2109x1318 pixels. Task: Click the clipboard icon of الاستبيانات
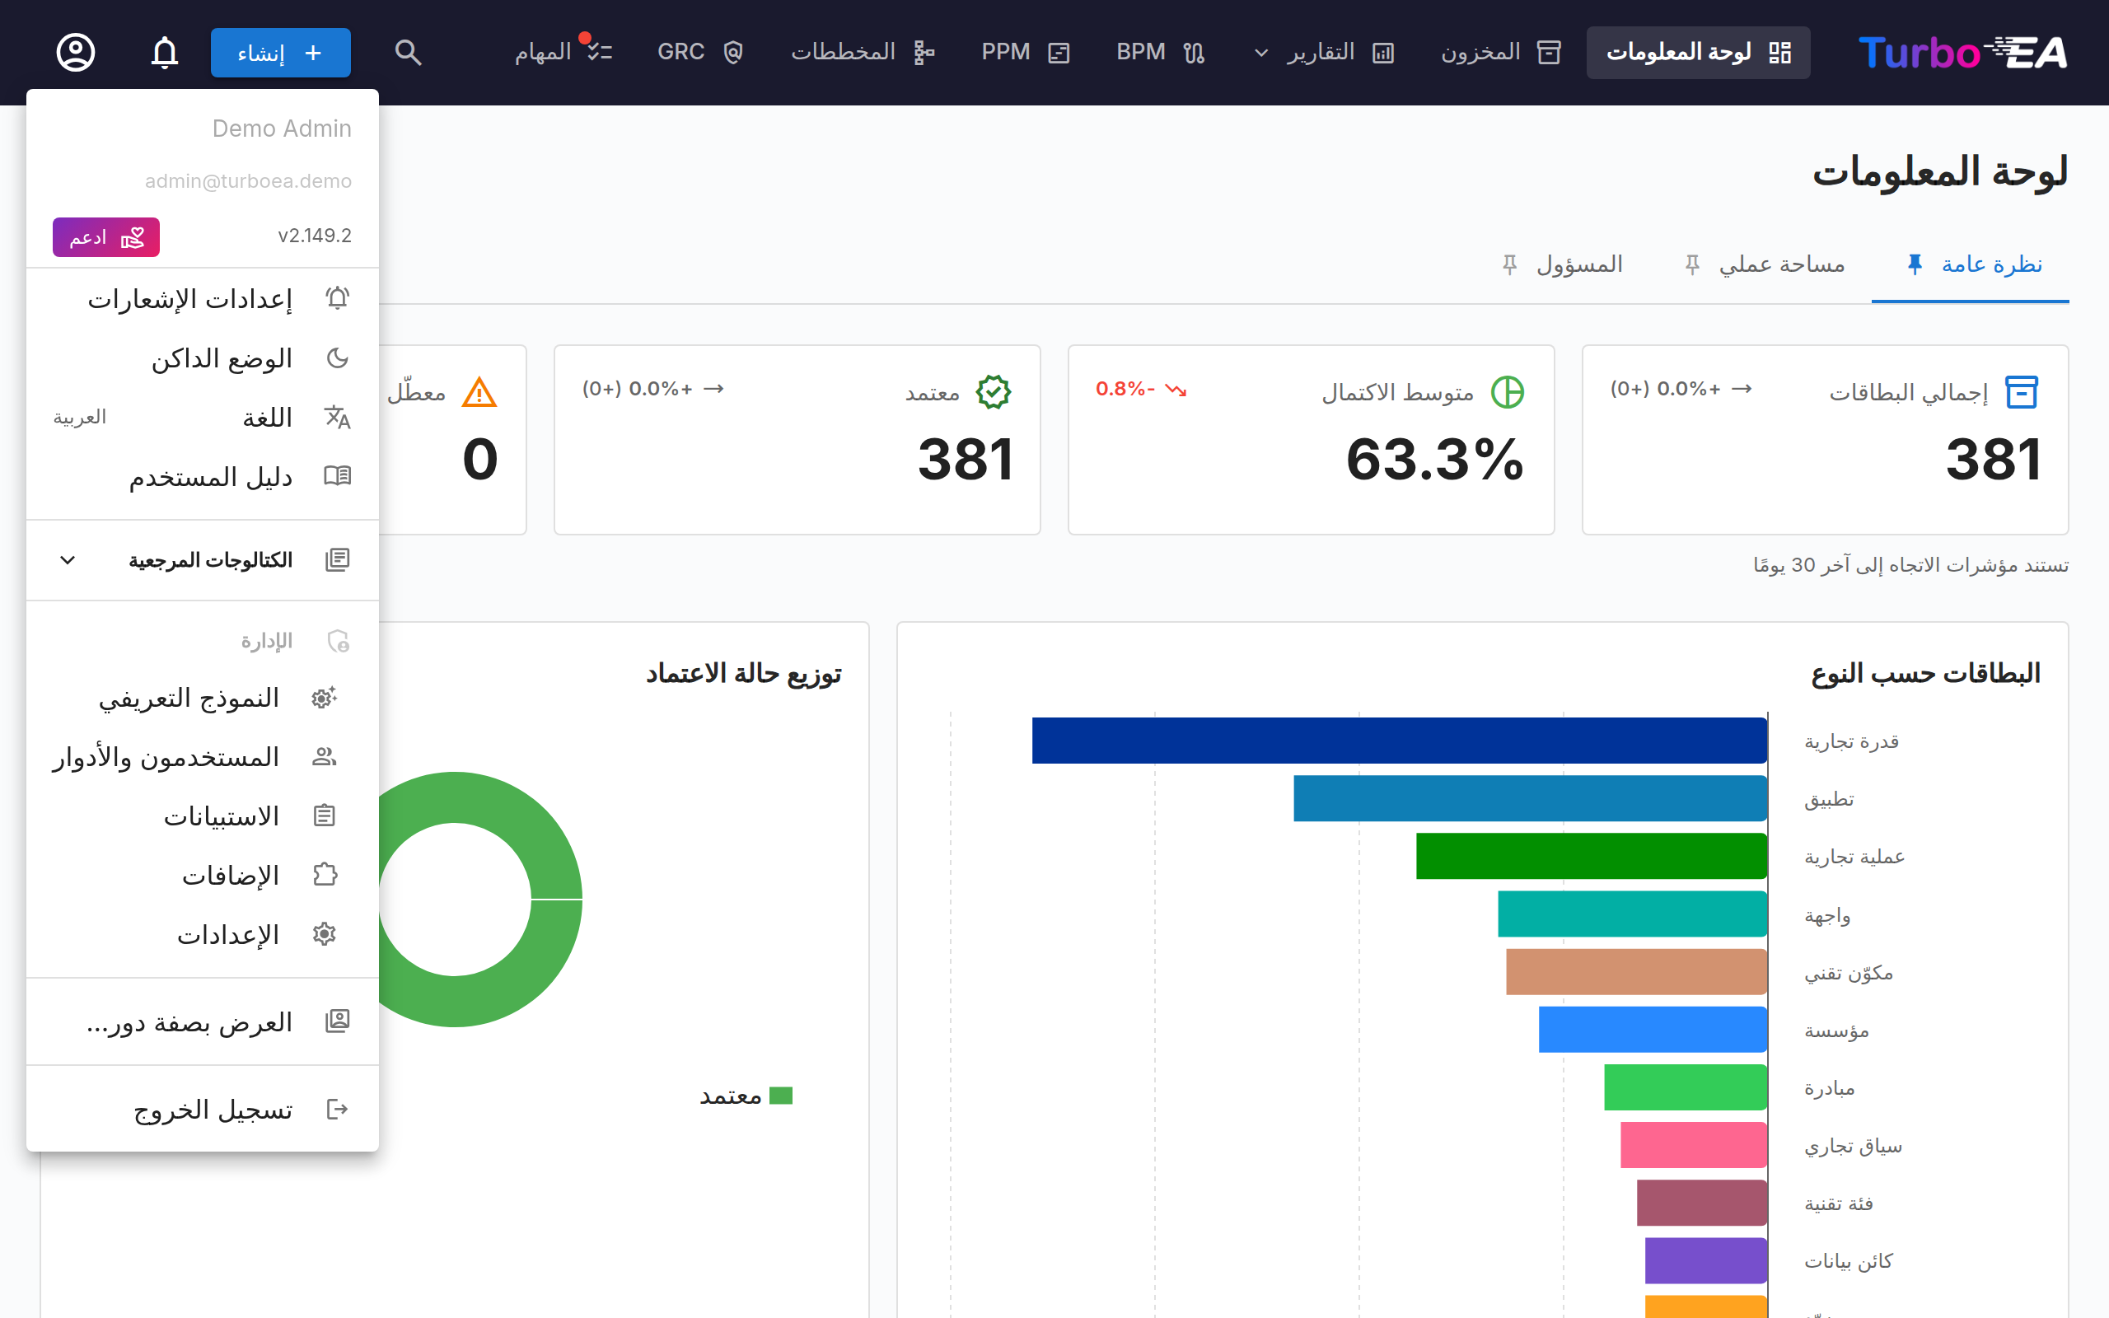pos(325,816)
